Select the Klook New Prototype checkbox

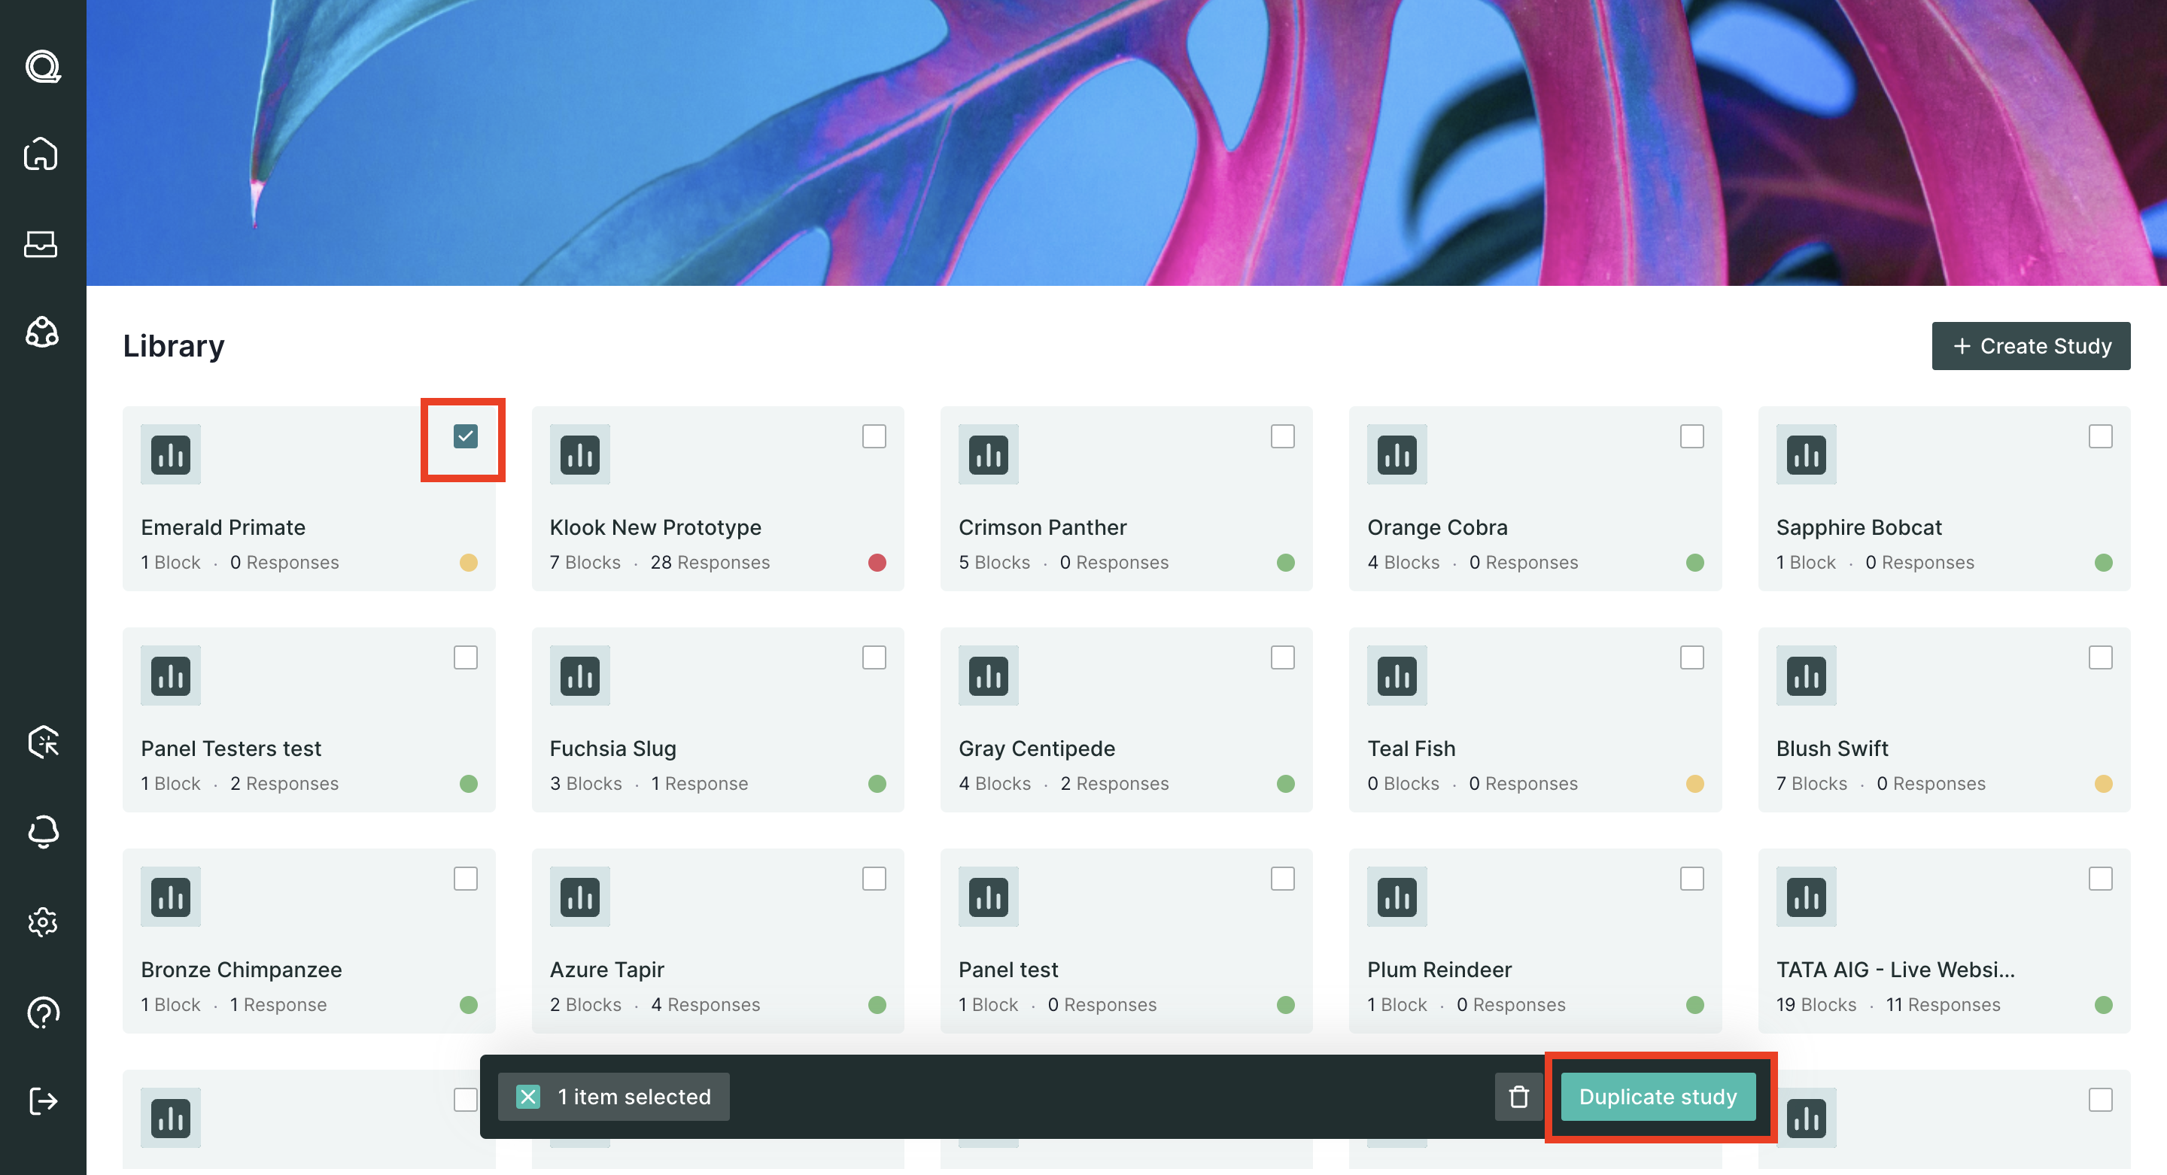point(874,436)
